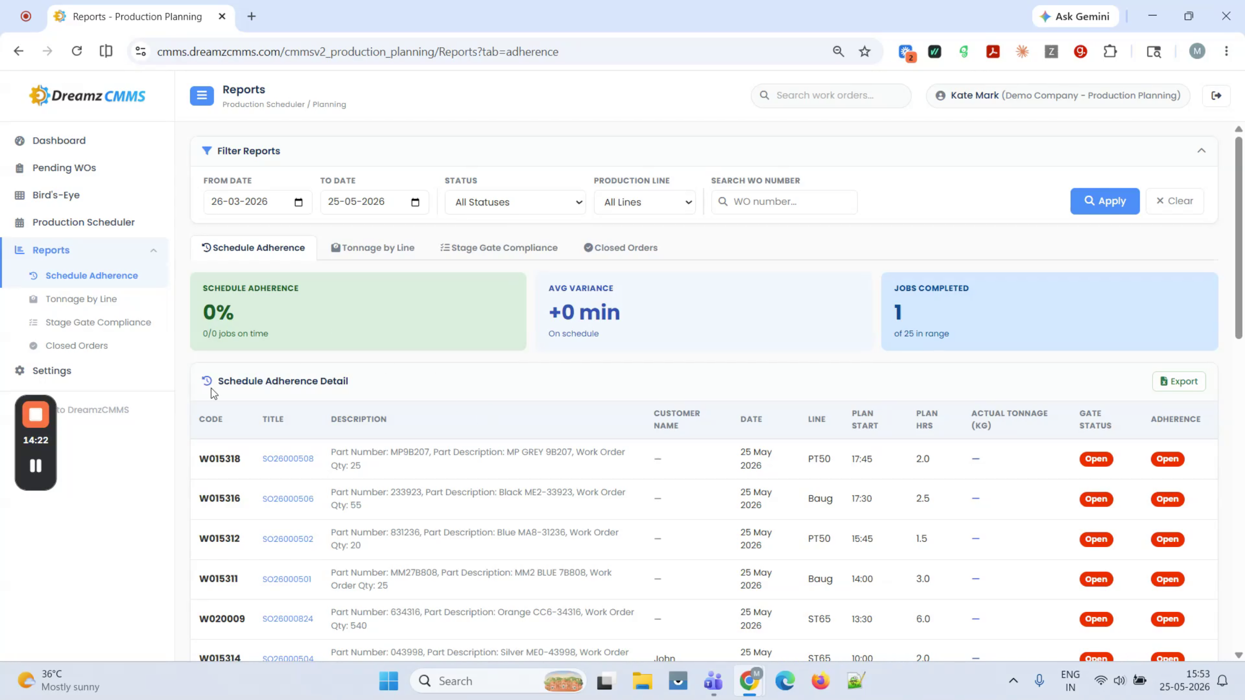Click work order code W015318

tap(219, 459)
